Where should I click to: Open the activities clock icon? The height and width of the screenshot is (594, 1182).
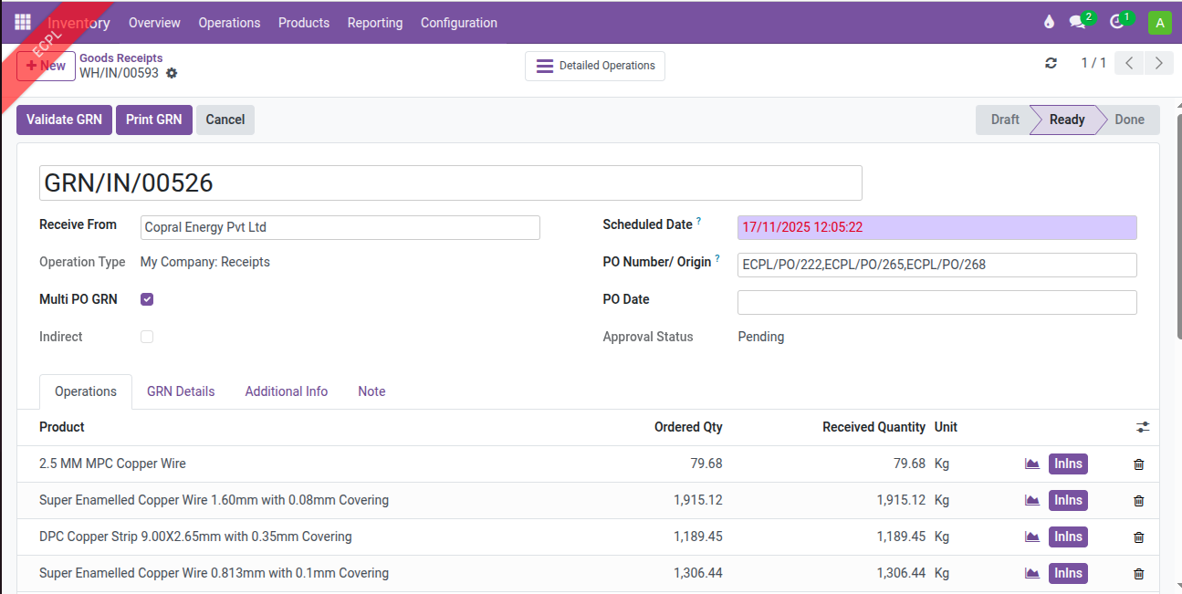(1116, 23)
